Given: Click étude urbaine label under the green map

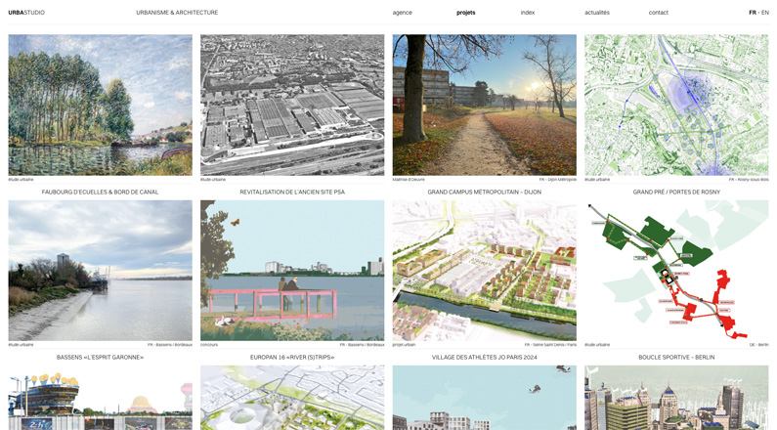Looking at the screenshot, I should (597, 180).
